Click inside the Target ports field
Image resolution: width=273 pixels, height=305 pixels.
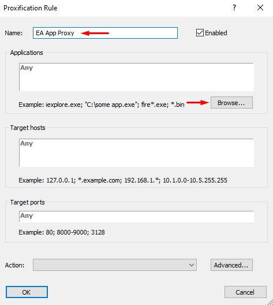(x=136, y=216)
